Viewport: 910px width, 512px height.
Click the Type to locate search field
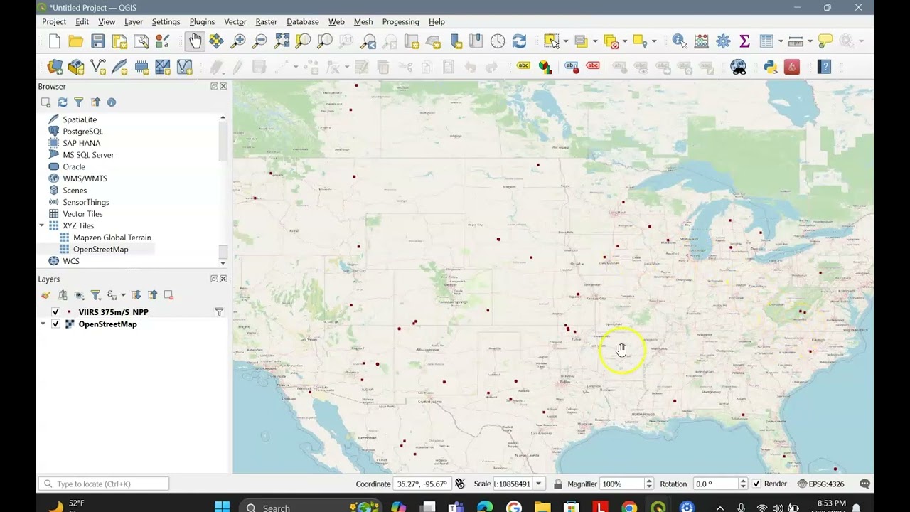point(104,484)
